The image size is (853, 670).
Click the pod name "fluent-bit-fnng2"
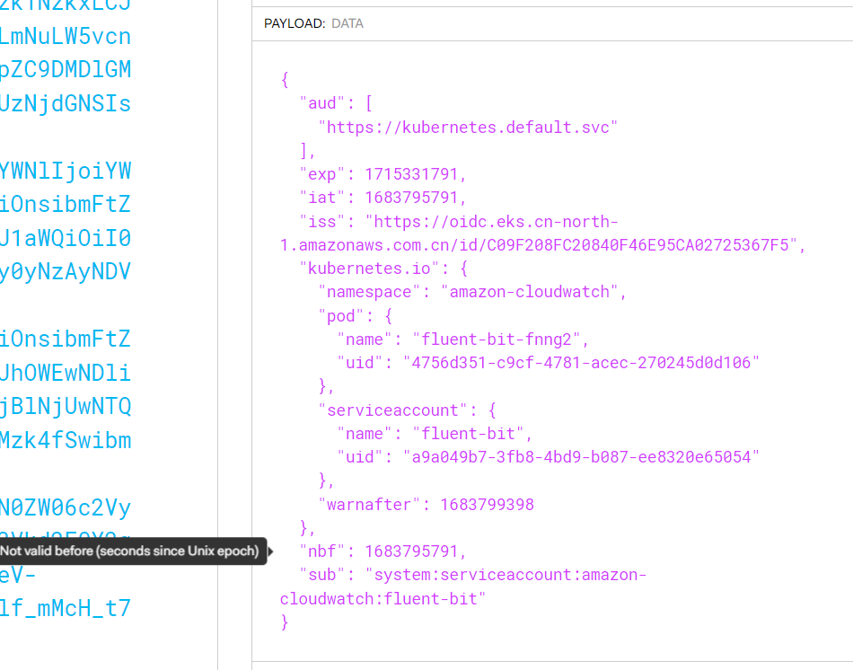497,339
